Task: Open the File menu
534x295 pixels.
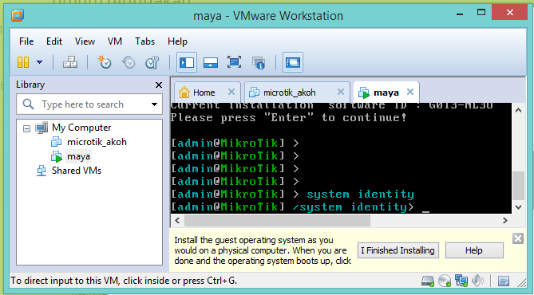Action: 26,41
